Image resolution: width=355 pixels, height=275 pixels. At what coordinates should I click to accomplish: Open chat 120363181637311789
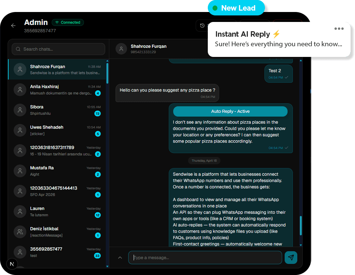click(57, 151)
